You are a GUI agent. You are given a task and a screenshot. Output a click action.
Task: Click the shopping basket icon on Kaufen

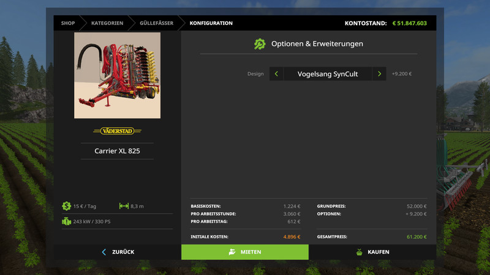click(359, 252)
